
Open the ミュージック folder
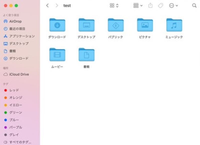pos(174,25)
